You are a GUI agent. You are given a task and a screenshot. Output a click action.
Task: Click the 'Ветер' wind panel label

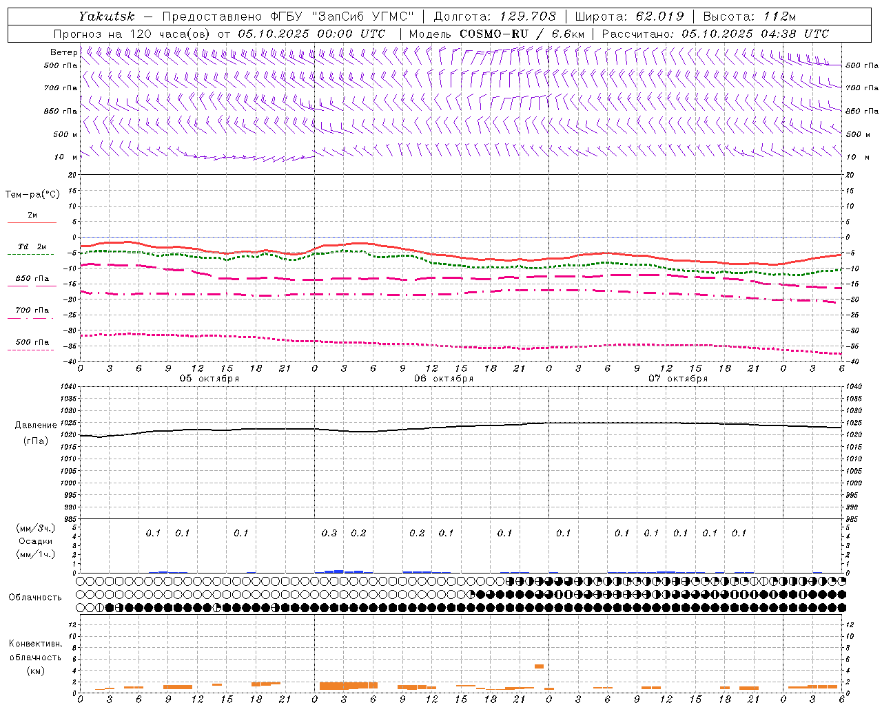tap(63, 52)
